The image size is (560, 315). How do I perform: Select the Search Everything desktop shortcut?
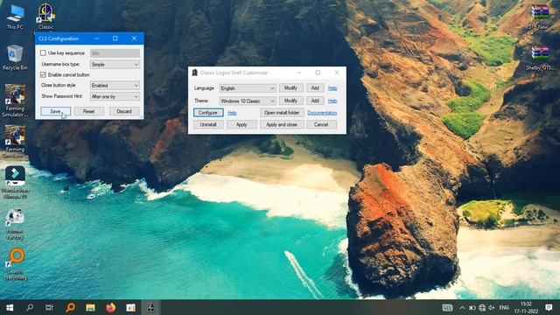click(16, 264)
